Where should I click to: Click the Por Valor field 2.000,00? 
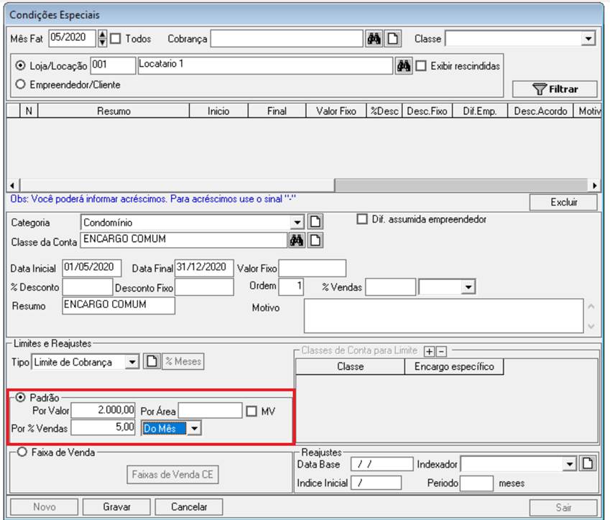pos(103,410)
